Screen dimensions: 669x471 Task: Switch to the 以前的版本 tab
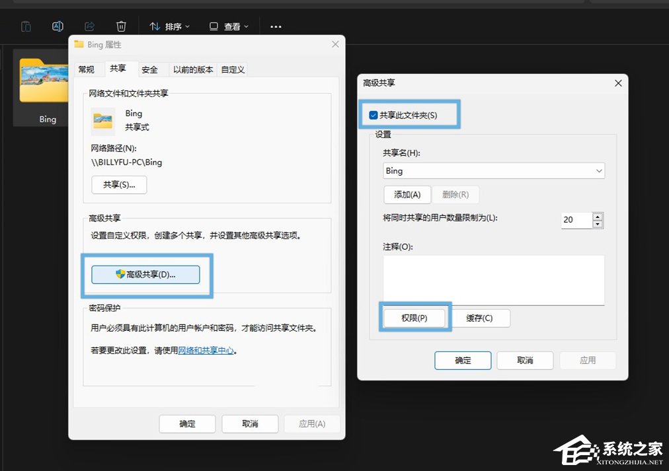(192, 69)
